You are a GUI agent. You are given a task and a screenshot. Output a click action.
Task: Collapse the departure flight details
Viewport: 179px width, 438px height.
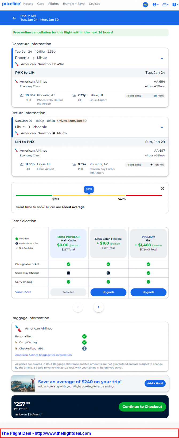click(x=162, y=59)
